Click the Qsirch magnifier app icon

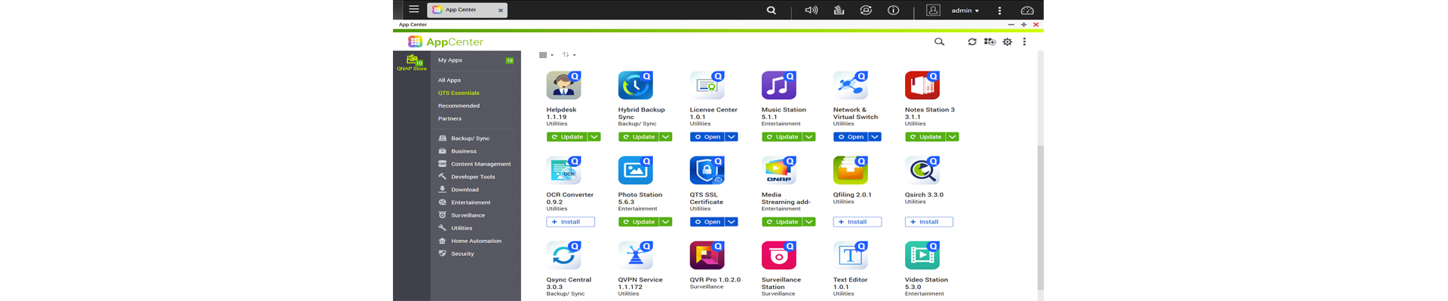click(922, 171)
